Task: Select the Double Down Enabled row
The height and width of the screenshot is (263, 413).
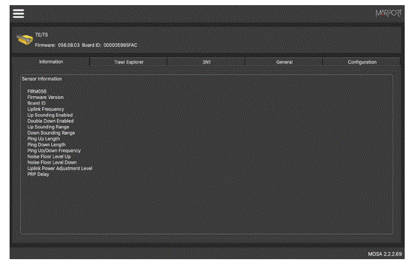Action: click(x=51, y=121)
